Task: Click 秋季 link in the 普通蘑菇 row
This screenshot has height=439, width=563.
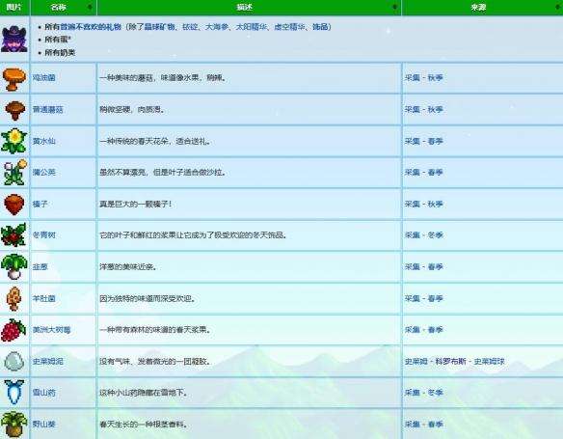Action: pyautogui.click(x=435, y=109)
